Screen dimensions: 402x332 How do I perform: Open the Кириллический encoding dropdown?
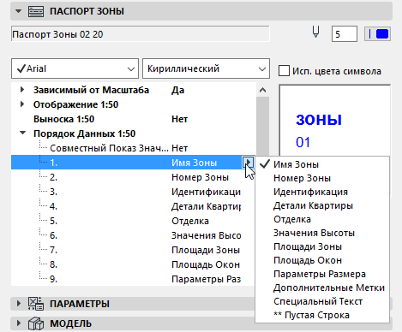(206, 68)
